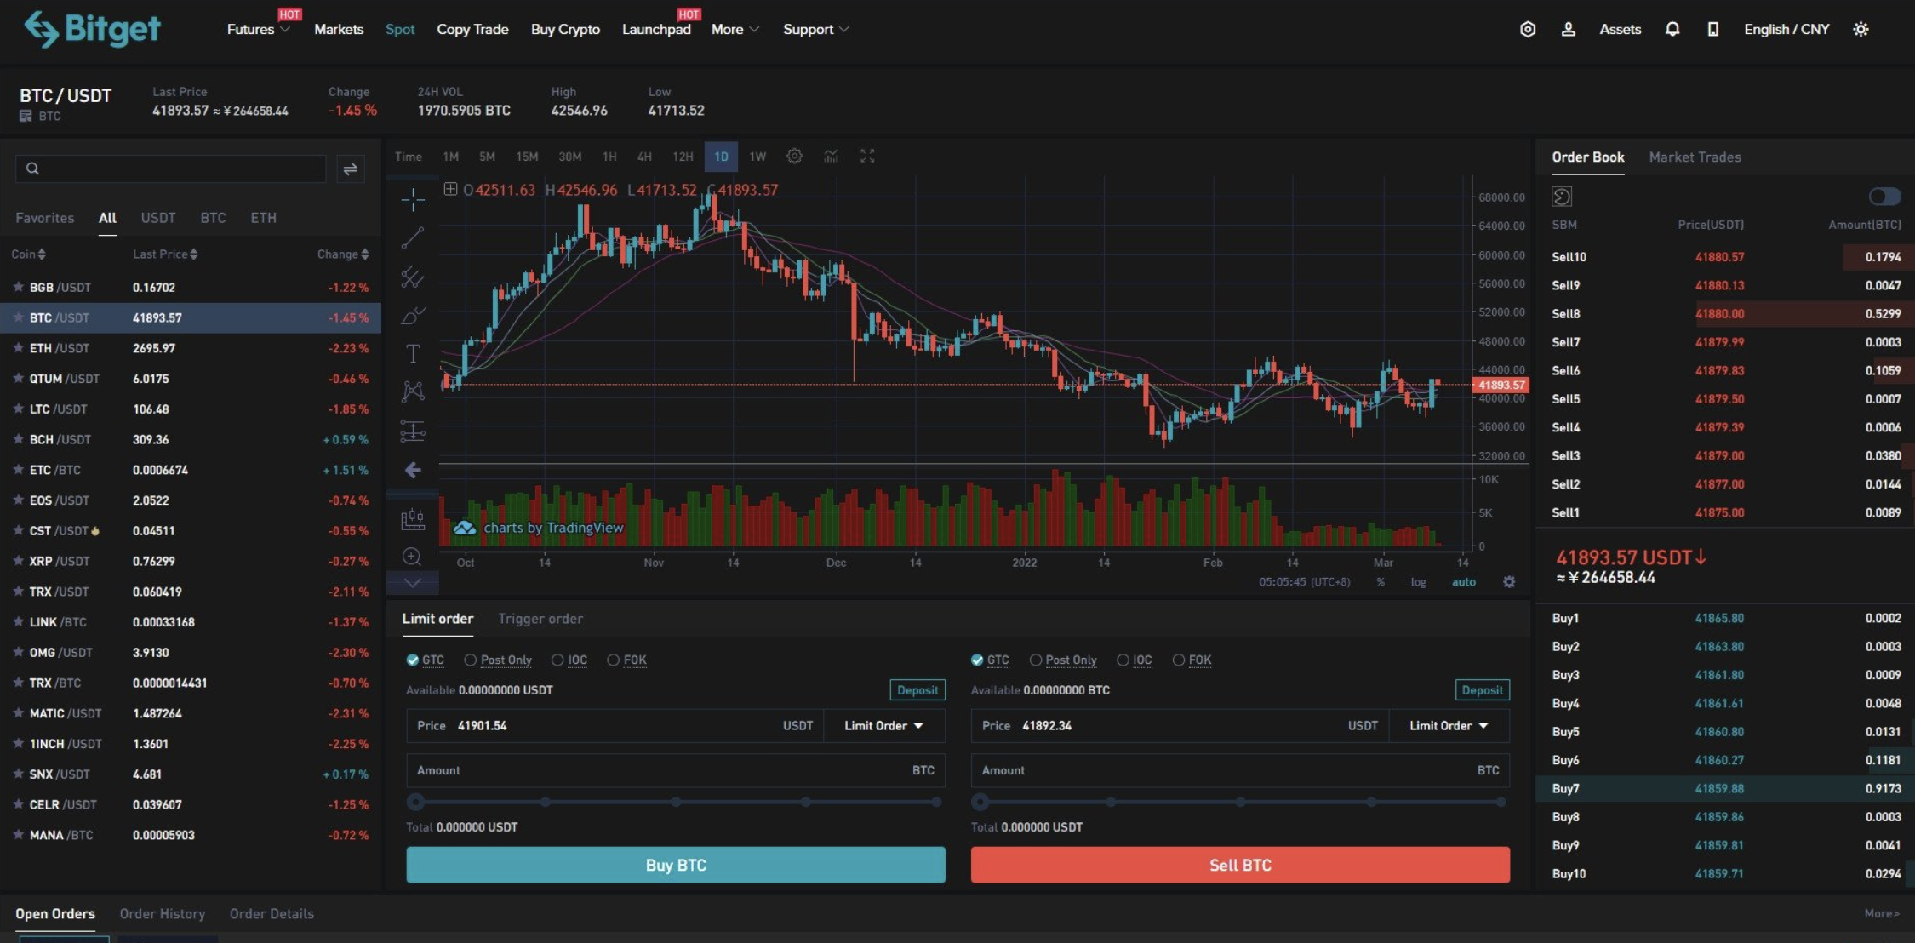1915x943 pixels.
Task: Select GTC option in sell panel
Action: point(990,660)
